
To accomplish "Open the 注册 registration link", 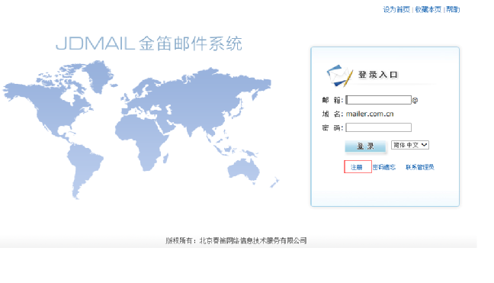I will click(x=357, y=167).
